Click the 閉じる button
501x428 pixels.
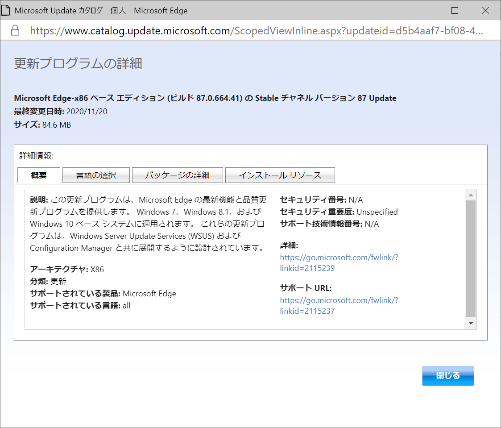(x=447, y=376)
